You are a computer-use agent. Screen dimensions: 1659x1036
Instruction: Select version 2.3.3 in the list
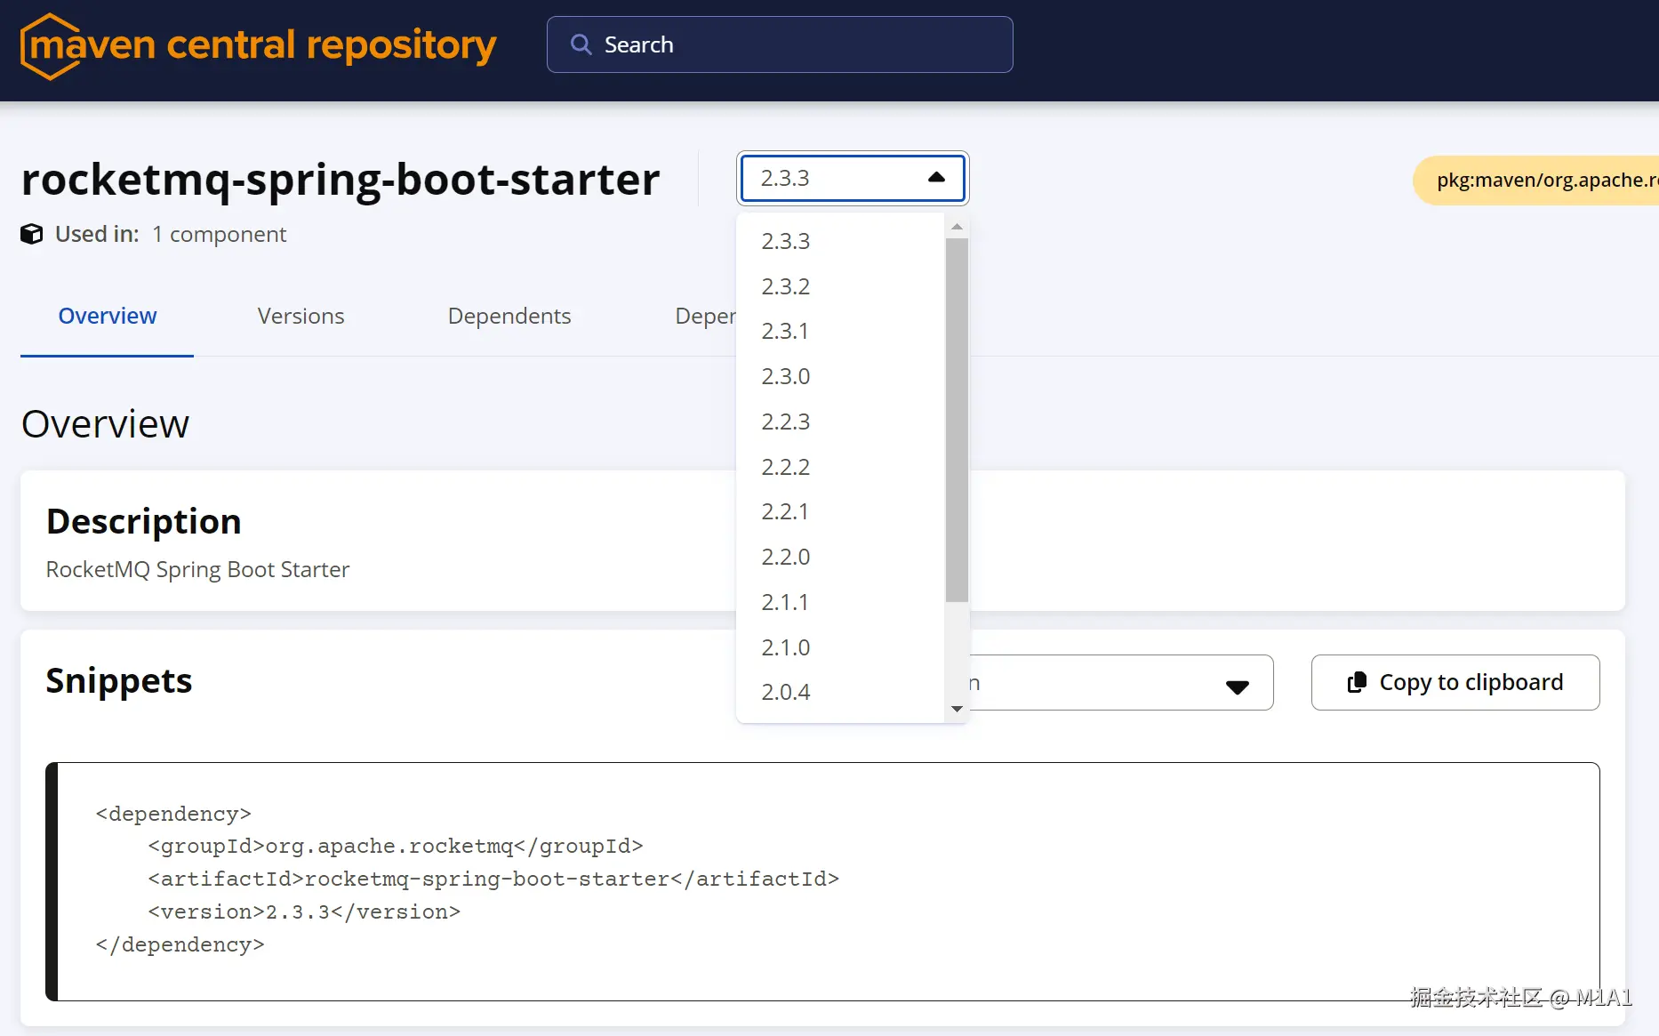tap(840, 241)
